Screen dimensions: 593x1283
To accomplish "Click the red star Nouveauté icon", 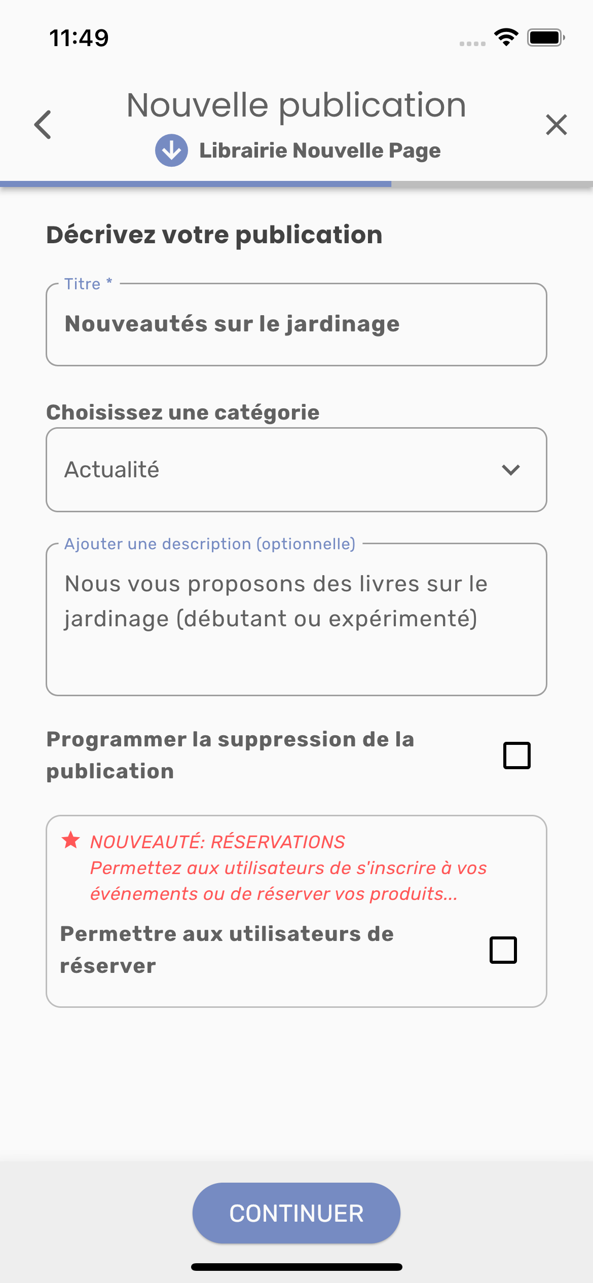I will pyautogui.click(x=71, y=840).
